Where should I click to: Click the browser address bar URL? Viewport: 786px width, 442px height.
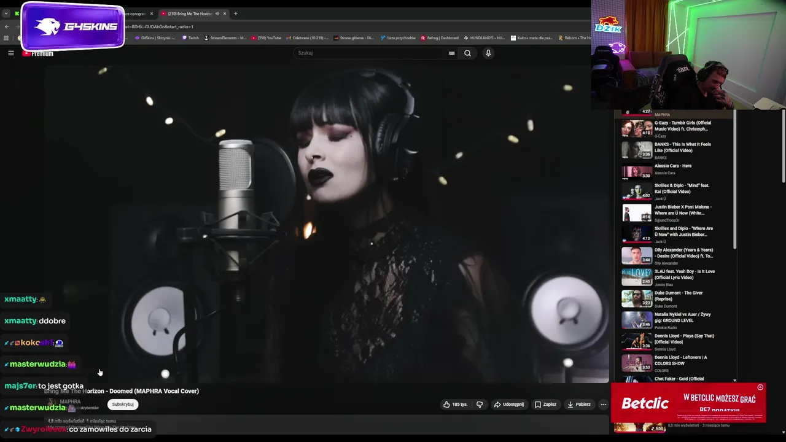[x=158, y=26]
